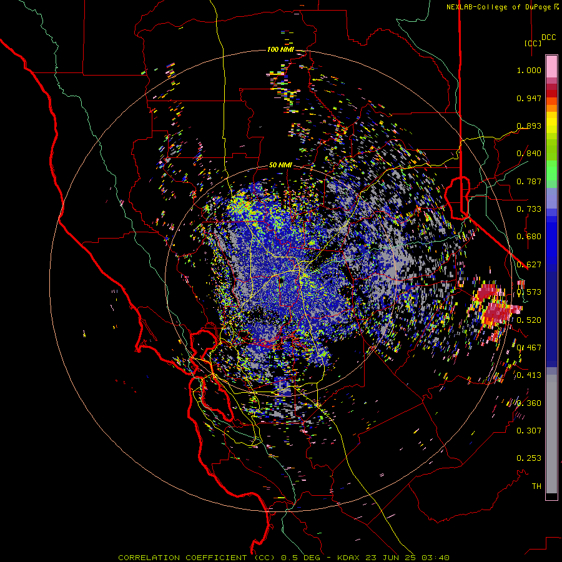Click the 50 NMI range ring label
This screenshot has width=562, height=562.
(x=280, y=165)
